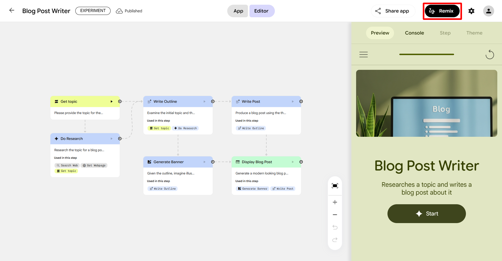Click the back arrow icon
The height and width of the screenshot is (261, 502).
pos(12,10)
